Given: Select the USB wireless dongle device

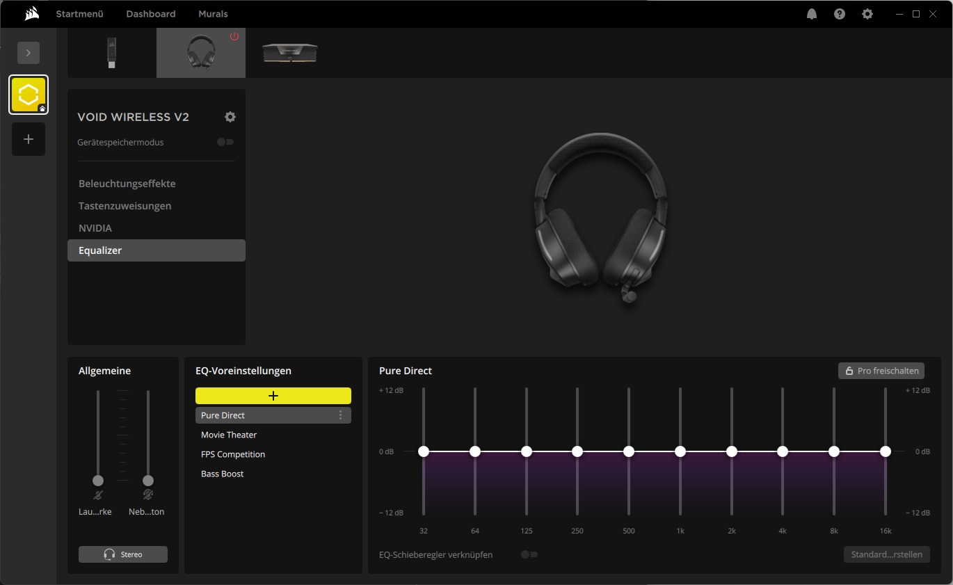Looking at the screenshot, I should (x=111, y=53).
